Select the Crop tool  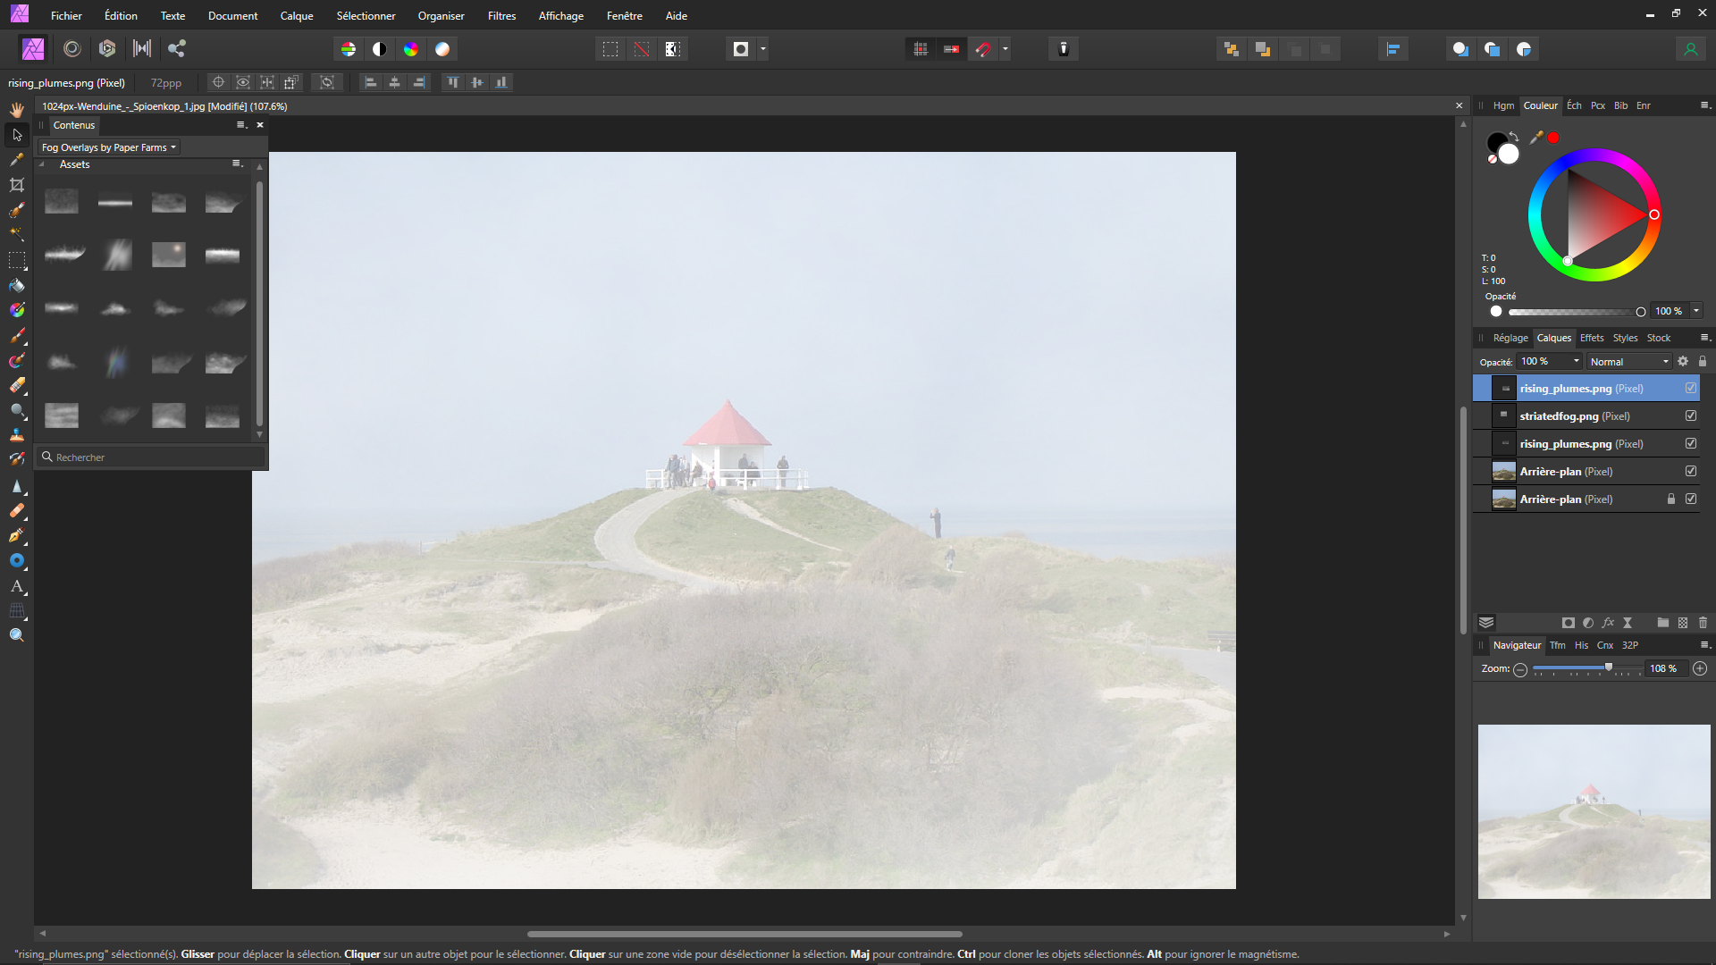(17, 185)
